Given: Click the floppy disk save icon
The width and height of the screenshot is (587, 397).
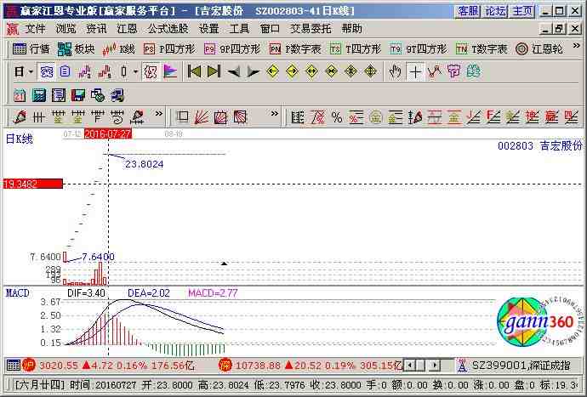Looking at the screenshot, I should (x=78, y=95).
